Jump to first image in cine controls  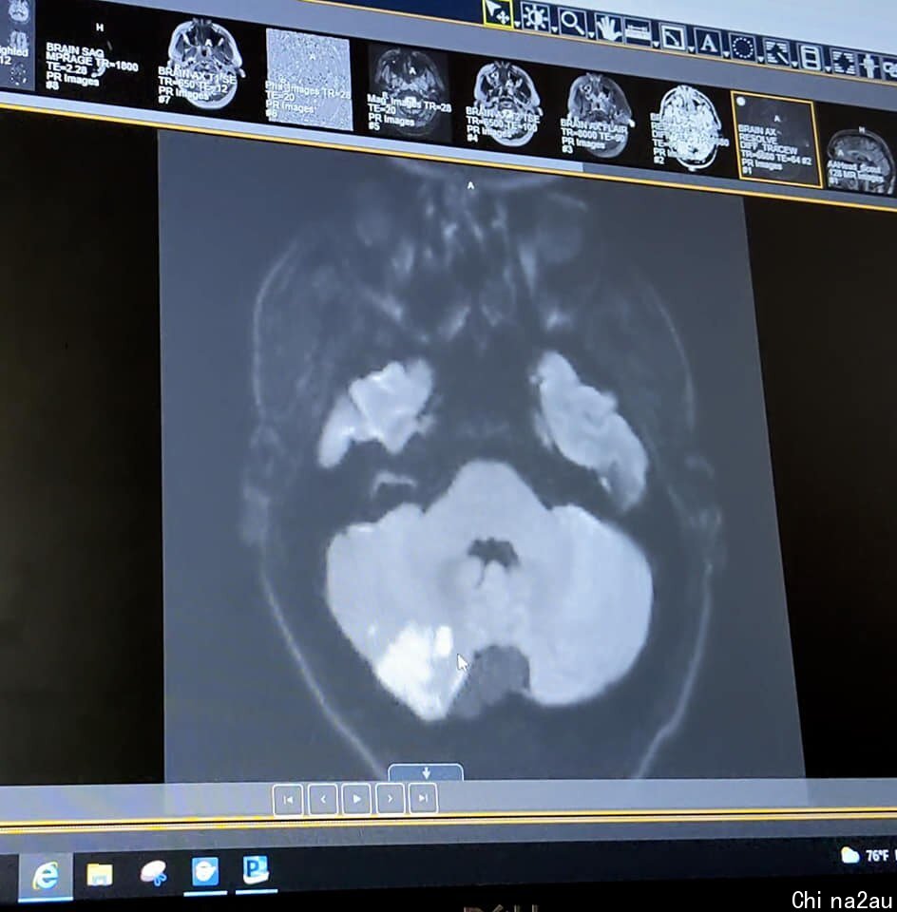click(x=288, y=799)
